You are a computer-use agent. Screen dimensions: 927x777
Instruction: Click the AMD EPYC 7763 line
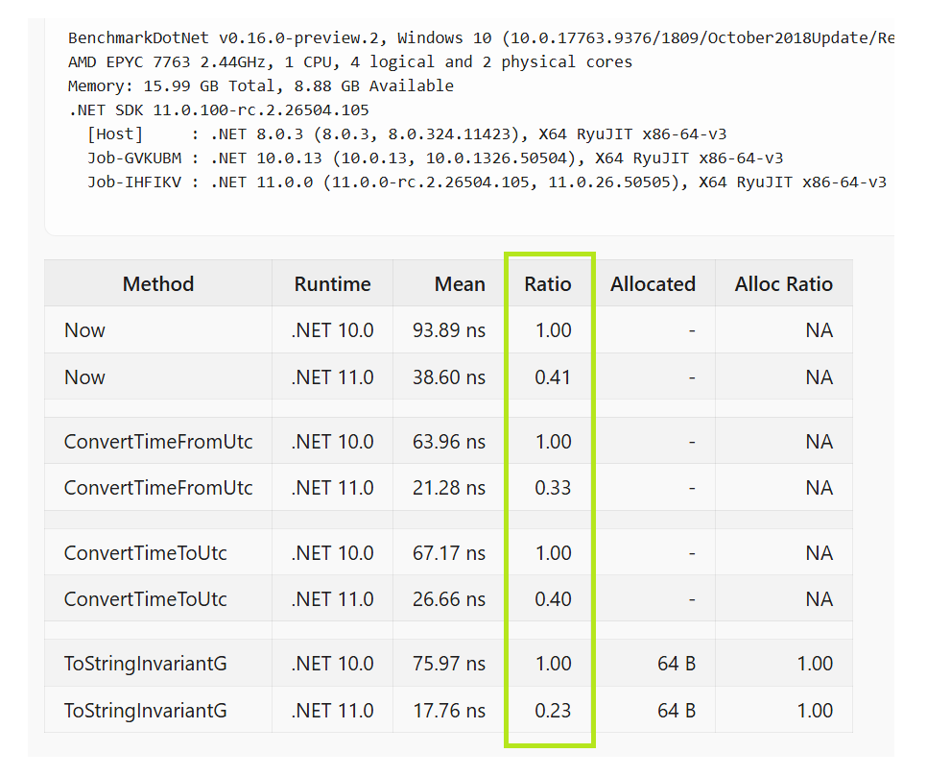[350, 61]
